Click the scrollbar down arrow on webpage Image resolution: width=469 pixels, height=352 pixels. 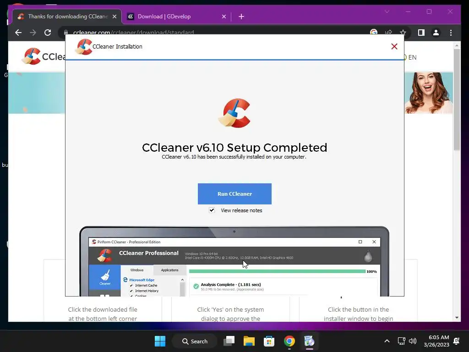[457, 318]
